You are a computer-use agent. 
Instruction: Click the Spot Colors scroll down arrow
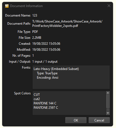pyautogui.click(x=108, y=113)
